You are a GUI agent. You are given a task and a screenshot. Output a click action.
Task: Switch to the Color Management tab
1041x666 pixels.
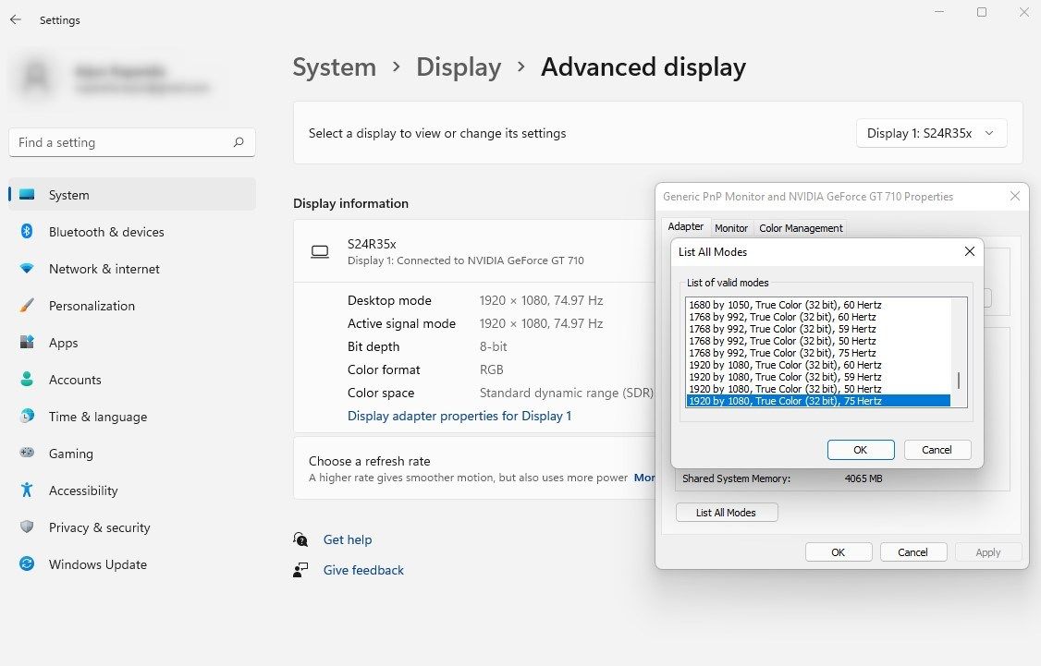tap(801, 228)
